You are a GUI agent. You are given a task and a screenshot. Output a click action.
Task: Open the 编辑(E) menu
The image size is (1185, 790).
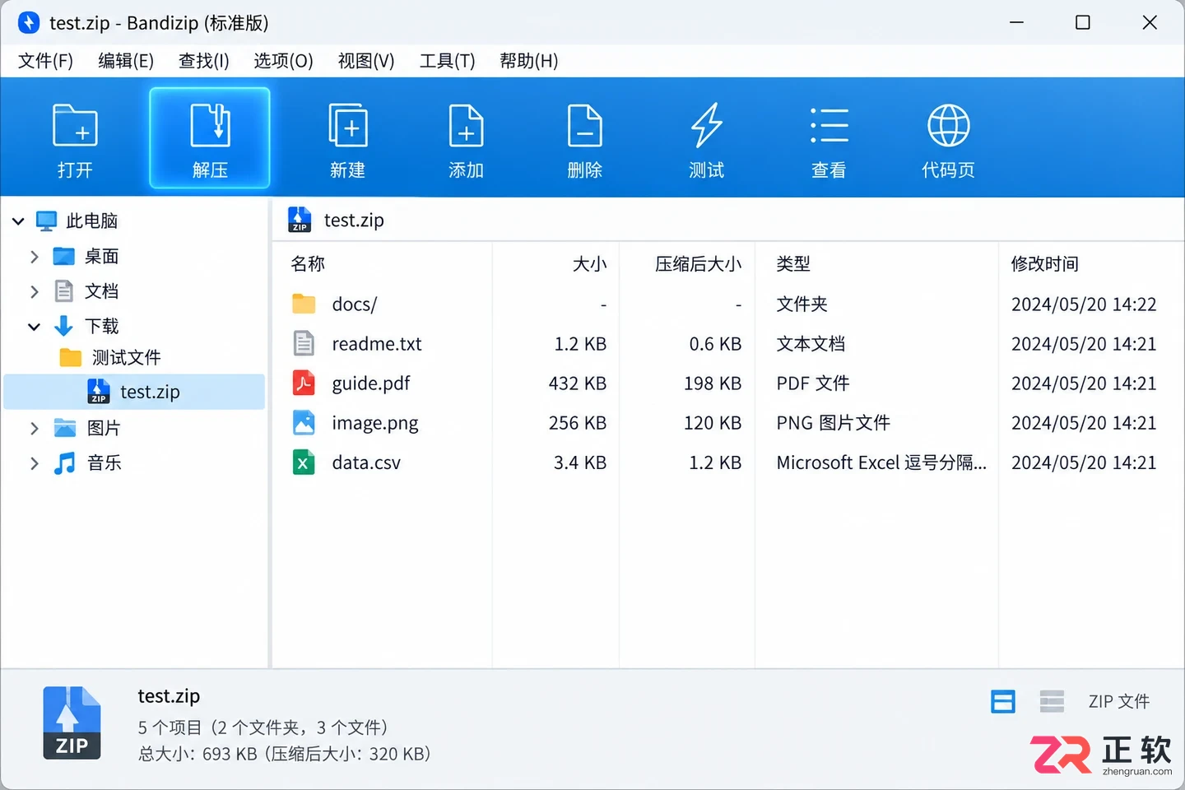pos(125,61)
